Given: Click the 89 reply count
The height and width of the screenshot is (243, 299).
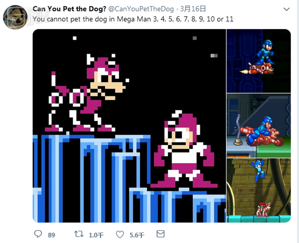Looking at the screenshot, I should click(x=51, y=235).
